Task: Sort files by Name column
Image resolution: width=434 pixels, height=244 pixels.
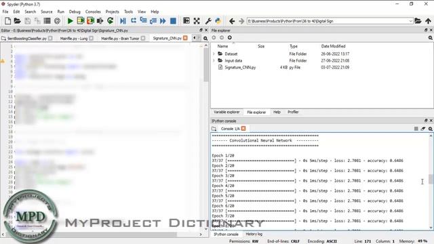Action: (x=222, y=46)
